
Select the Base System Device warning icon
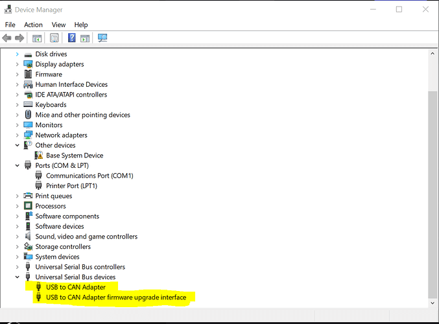coord(39,156)
